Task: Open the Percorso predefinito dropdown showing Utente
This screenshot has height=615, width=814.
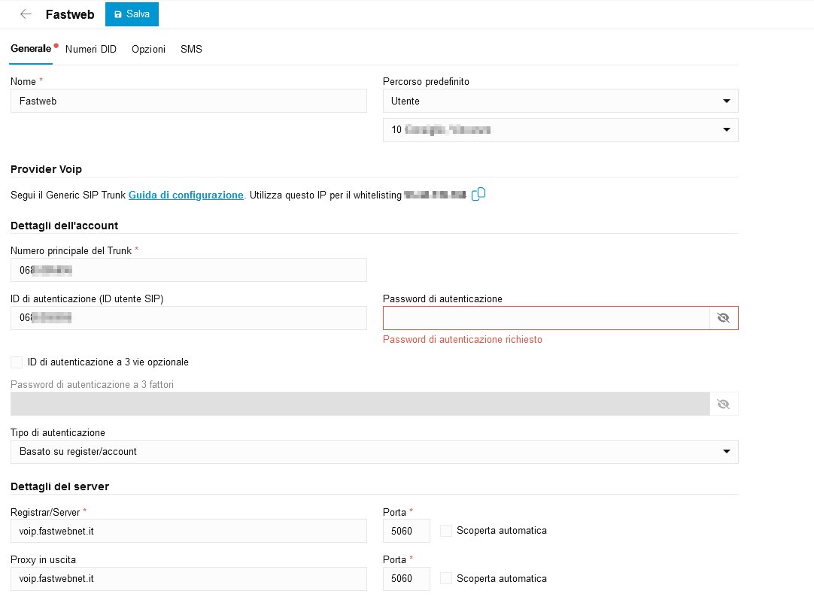Action: click(560, 101)
